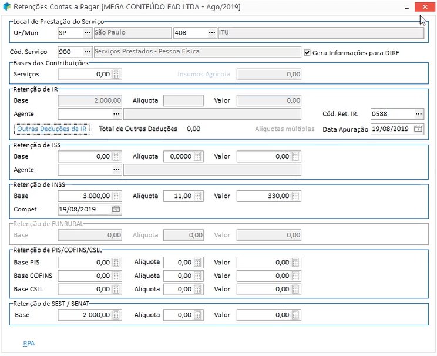Click the COFINS Alíquota input field
Viewport: 437px width, 356px height.
[x=179, y=276]
